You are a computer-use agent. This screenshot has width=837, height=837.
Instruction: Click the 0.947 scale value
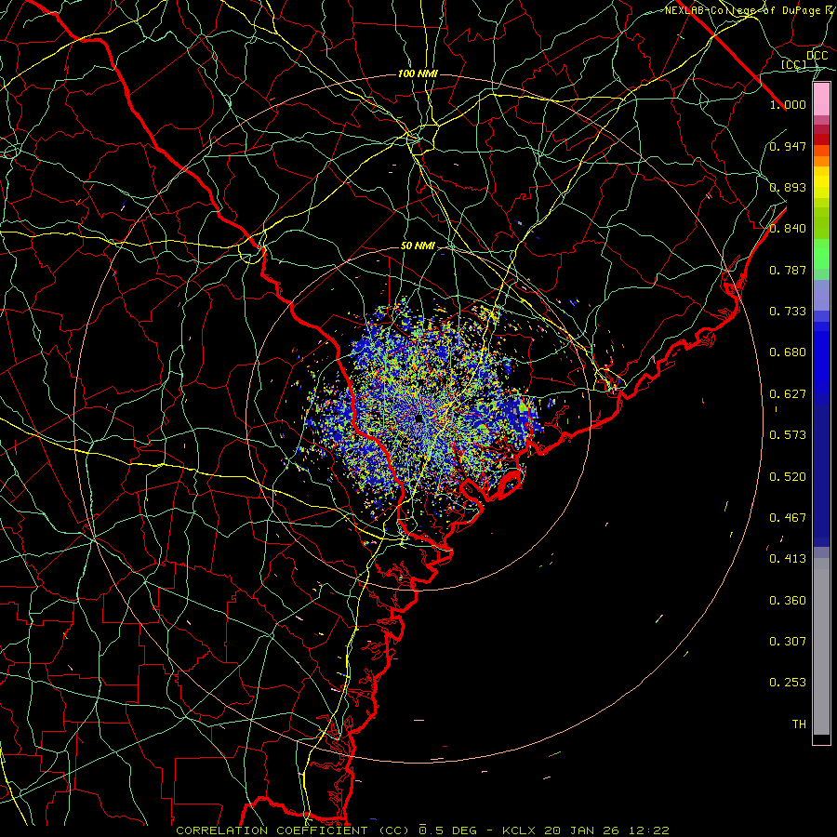tap(788, 146)
